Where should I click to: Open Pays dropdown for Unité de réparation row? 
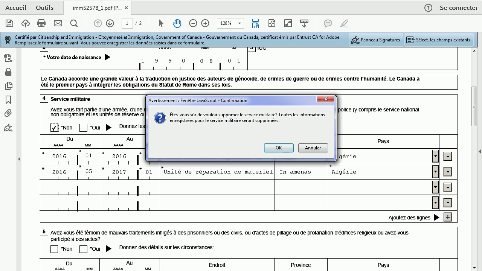pyautogui.click(x=435, y=172)
